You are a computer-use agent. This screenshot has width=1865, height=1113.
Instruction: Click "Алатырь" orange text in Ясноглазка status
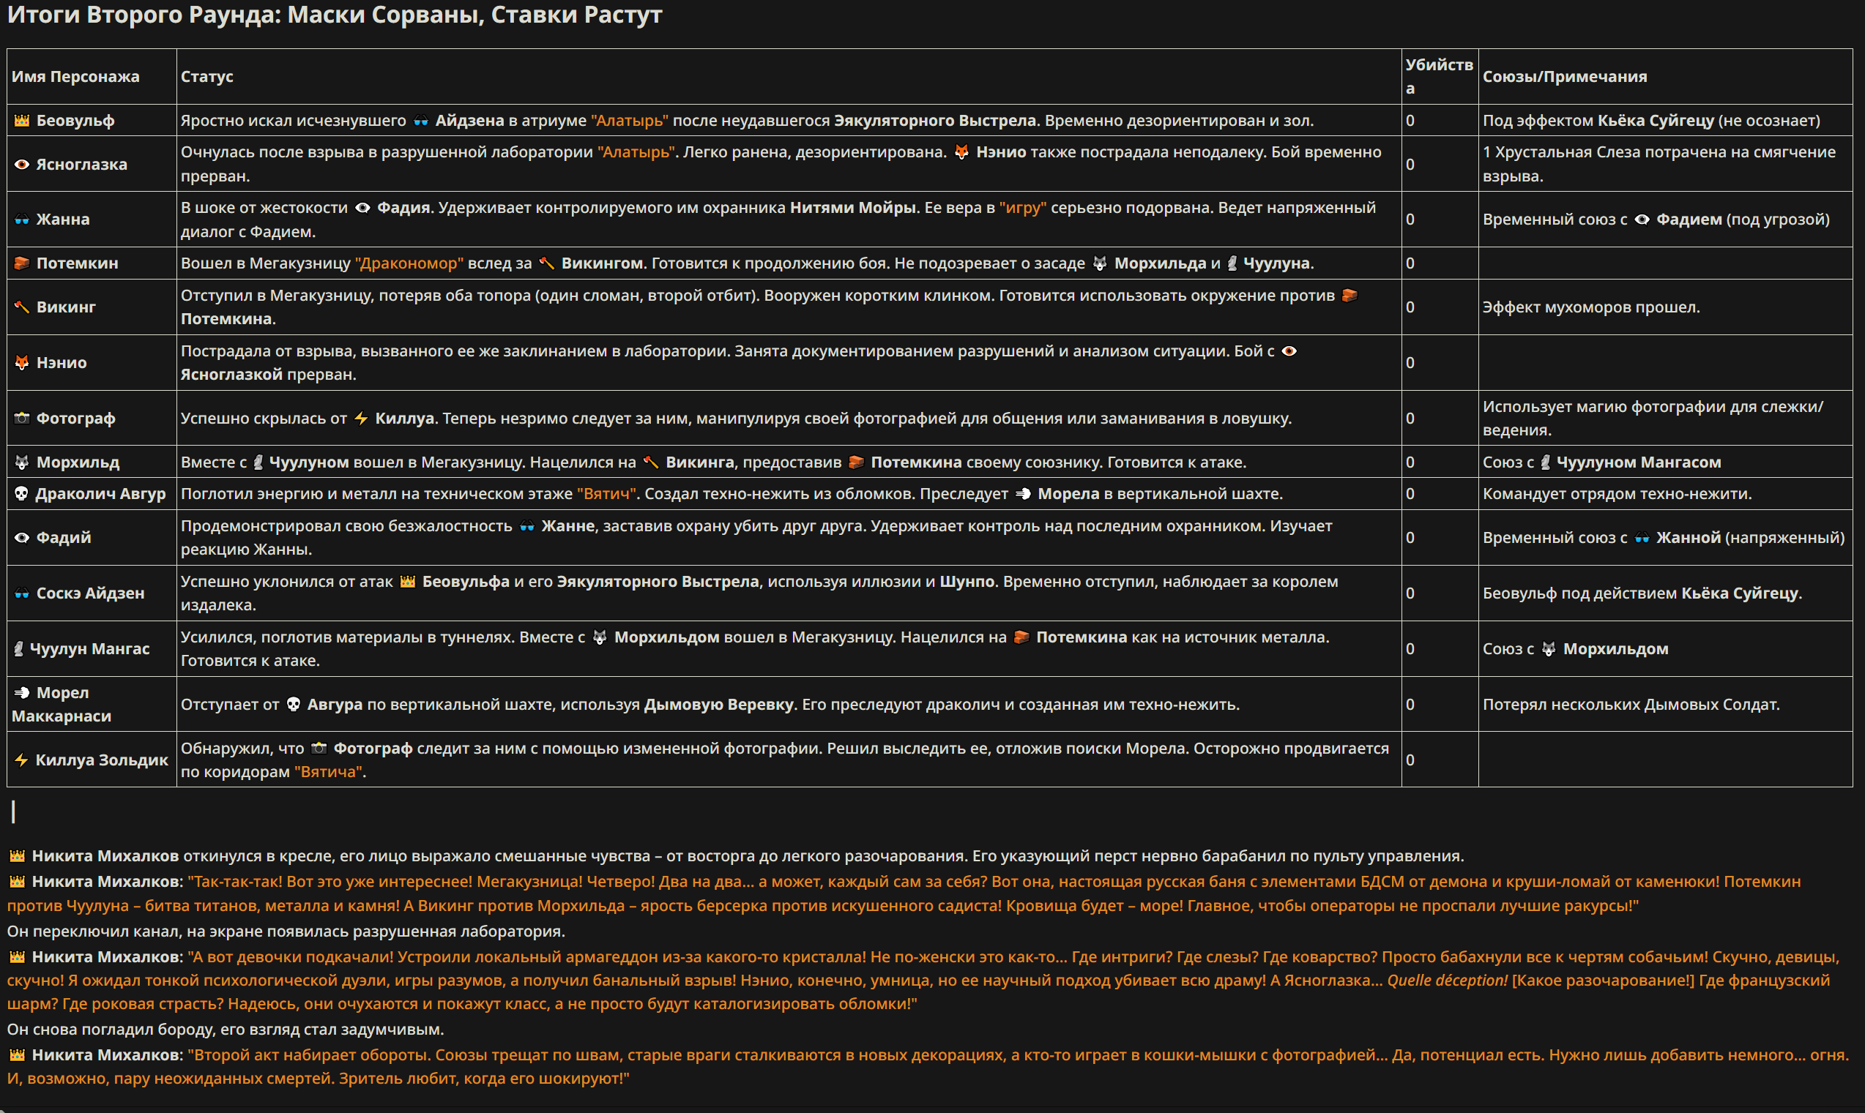click(636, 152)
